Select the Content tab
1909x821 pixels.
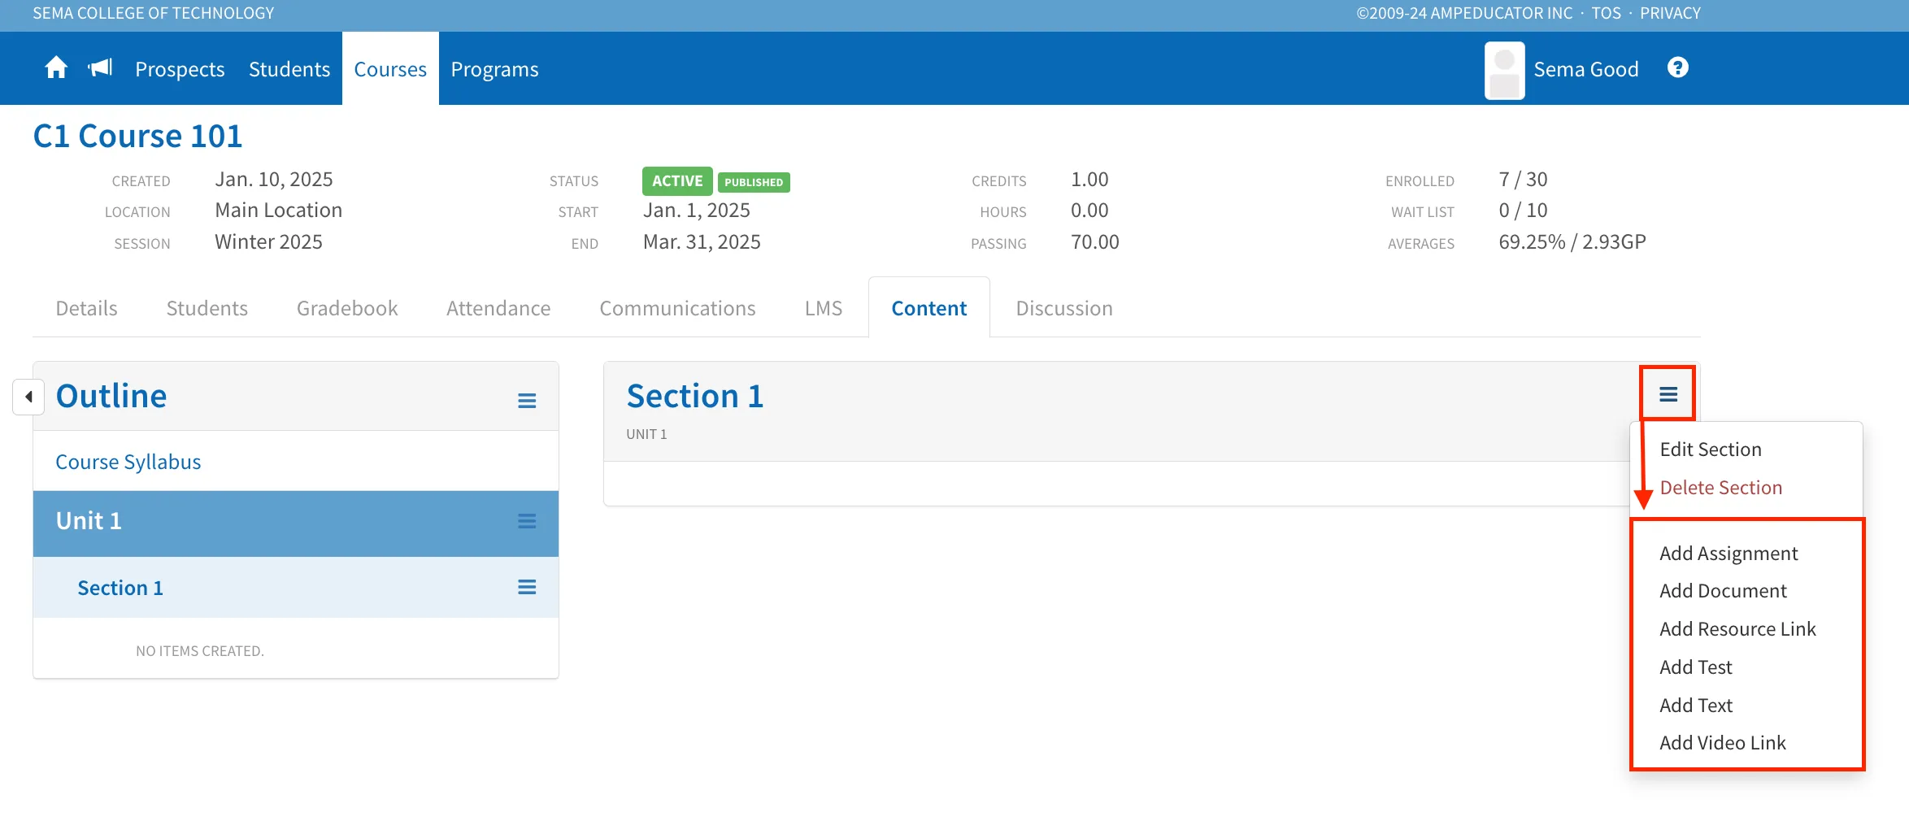(x=929, y=308)
